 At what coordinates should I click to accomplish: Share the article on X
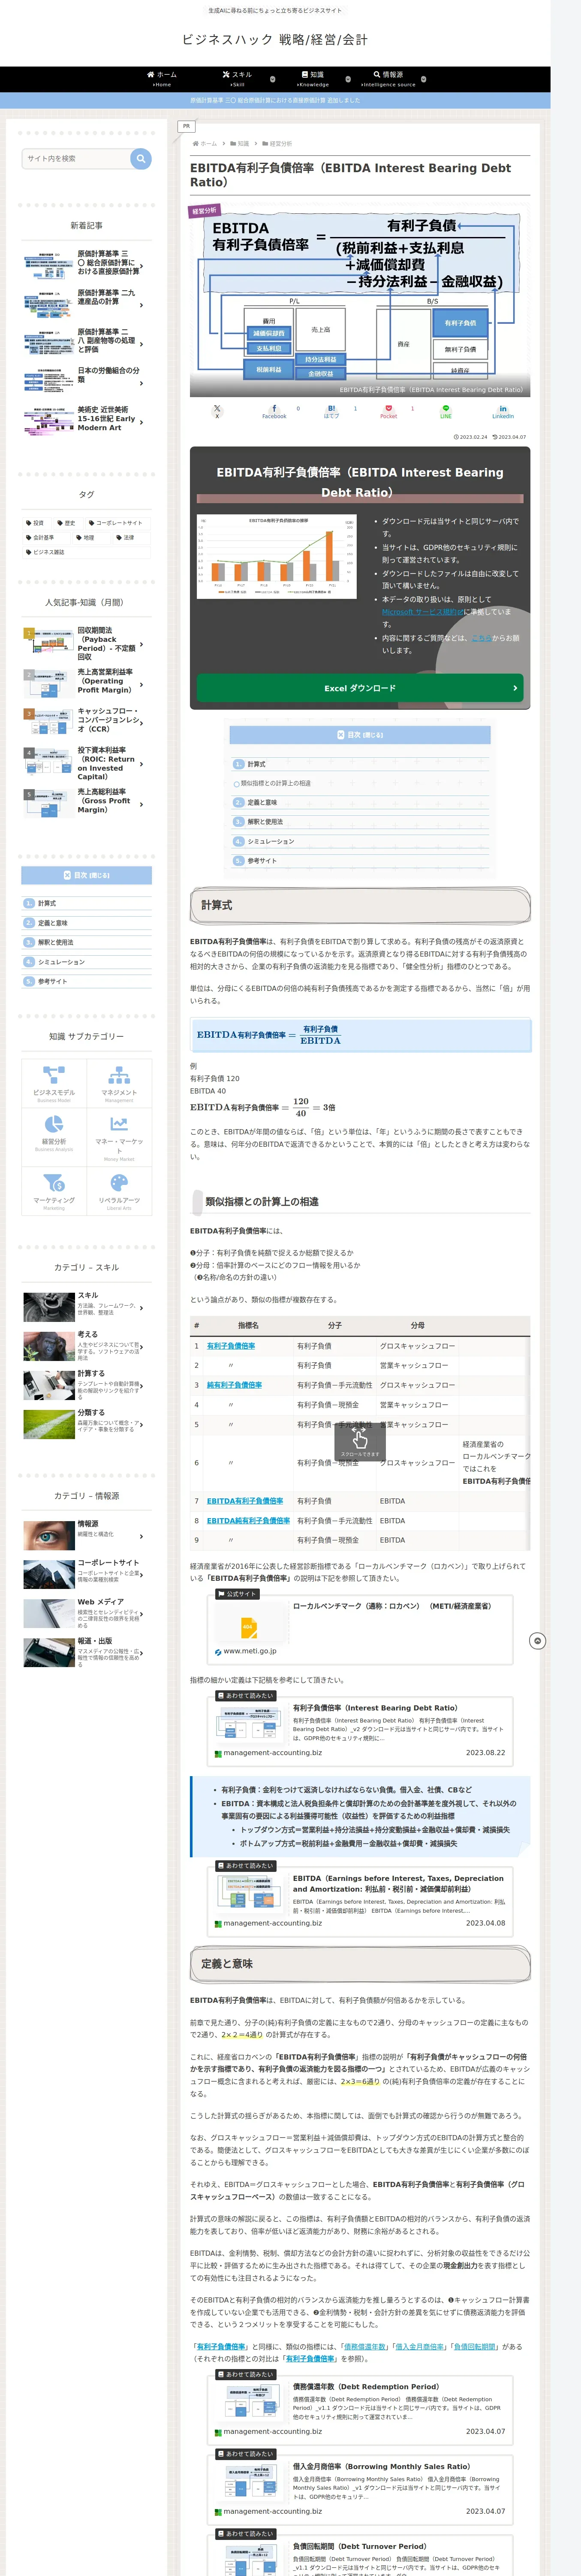(217, 411)
